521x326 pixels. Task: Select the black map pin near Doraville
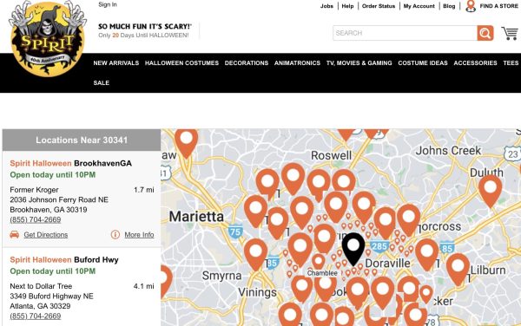point(353,249)
